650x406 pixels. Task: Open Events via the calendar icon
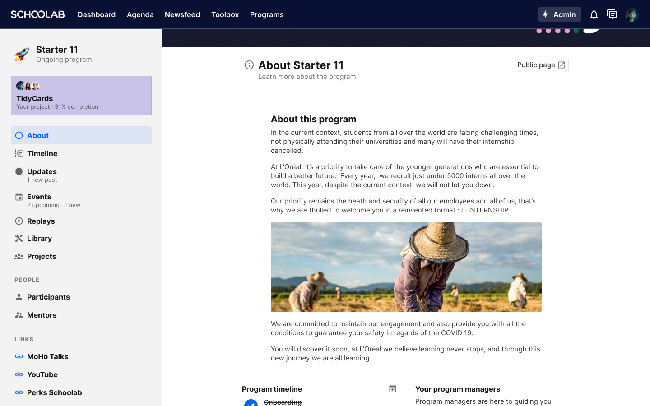pyautogui.click(x=19, y=197)
